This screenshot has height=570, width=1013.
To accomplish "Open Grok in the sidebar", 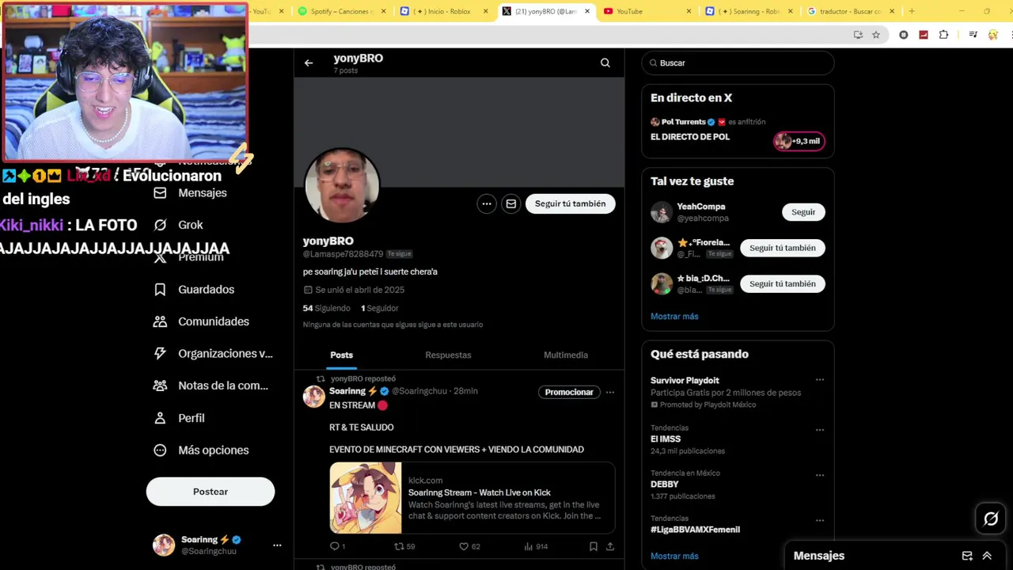I will (179, 225).
